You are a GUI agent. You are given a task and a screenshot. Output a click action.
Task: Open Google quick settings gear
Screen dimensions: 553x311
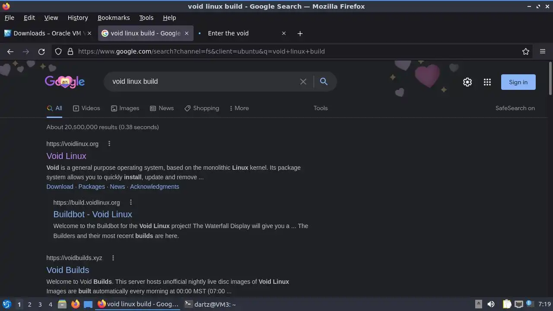(x=467, y=82)
